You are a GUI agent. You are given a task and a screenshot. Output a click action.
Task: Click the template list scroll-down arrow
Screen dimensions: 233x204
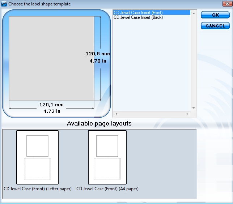[194, 108]
